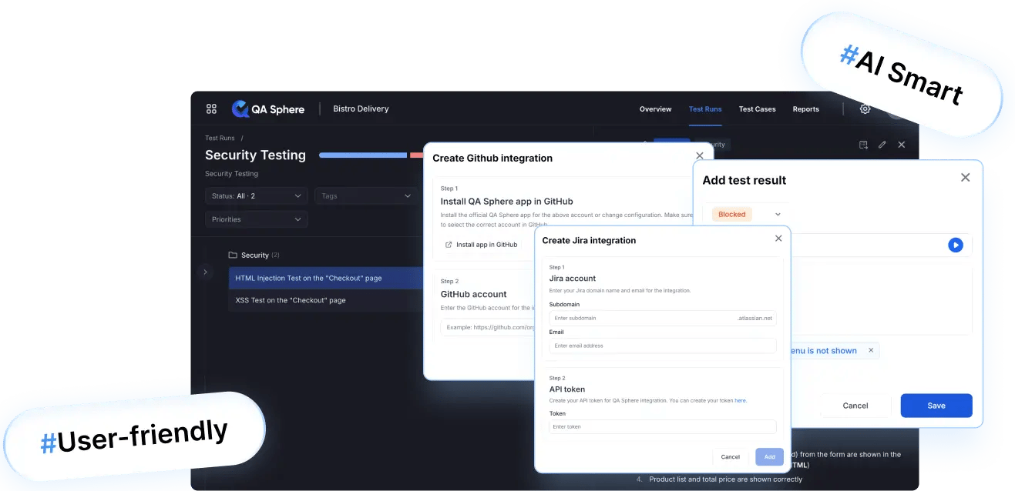Click the comment text area in Add test result

[x=881, y=300]
